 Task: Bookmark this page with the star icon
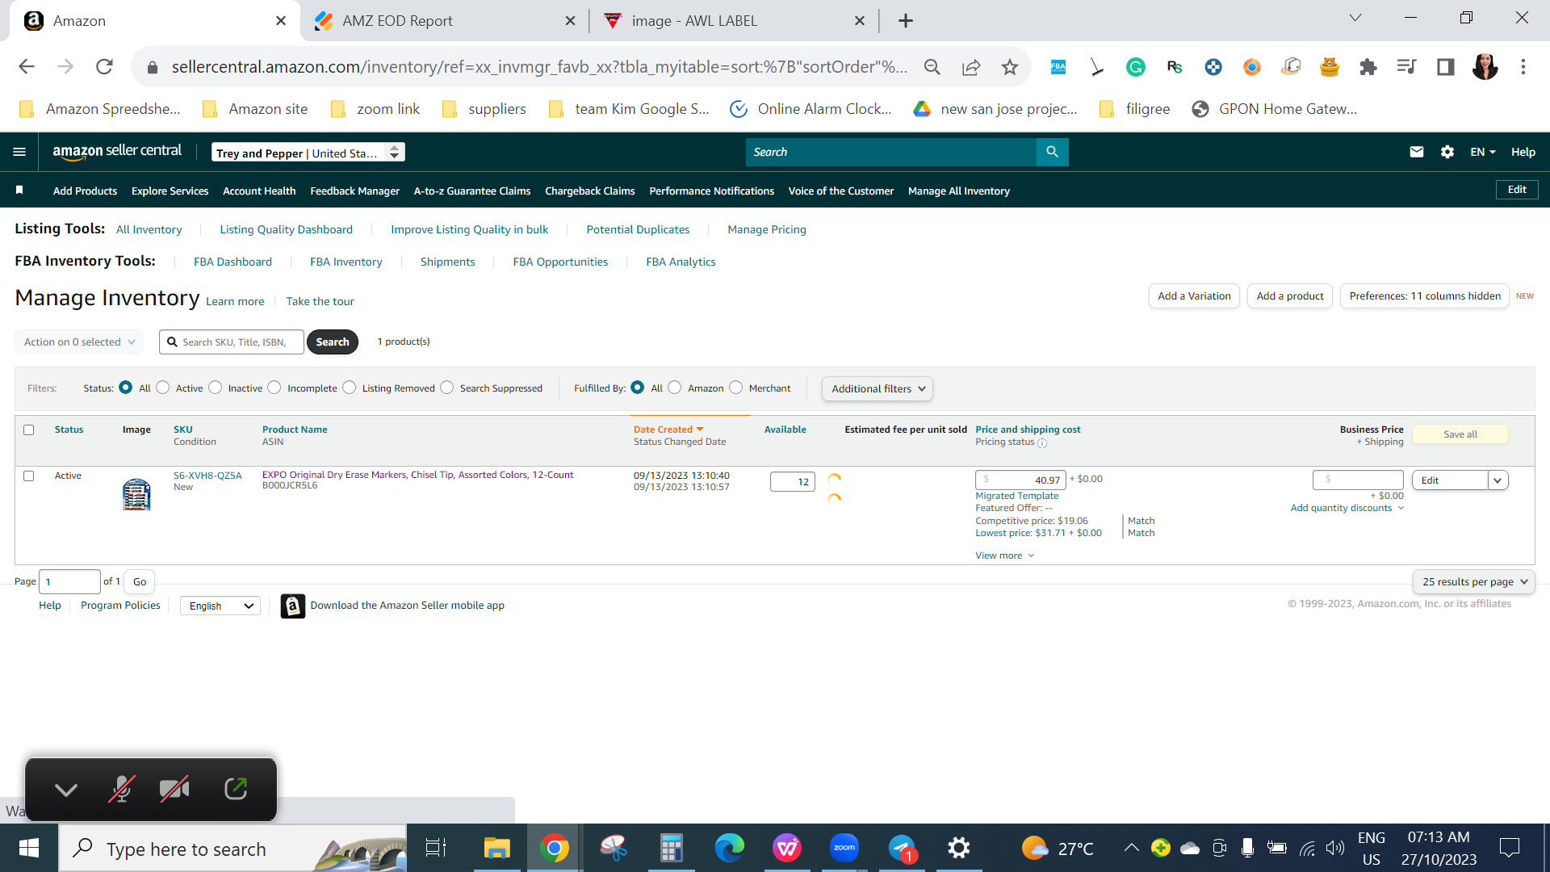[x=1009, y=67]
